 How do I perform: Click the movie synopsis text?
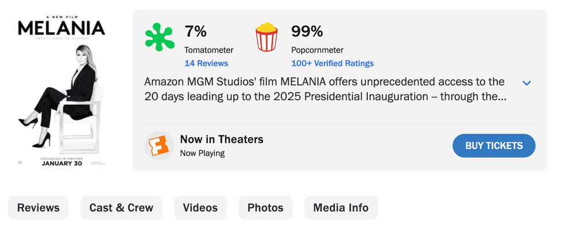pyautogui.click(x=325, y=89)
